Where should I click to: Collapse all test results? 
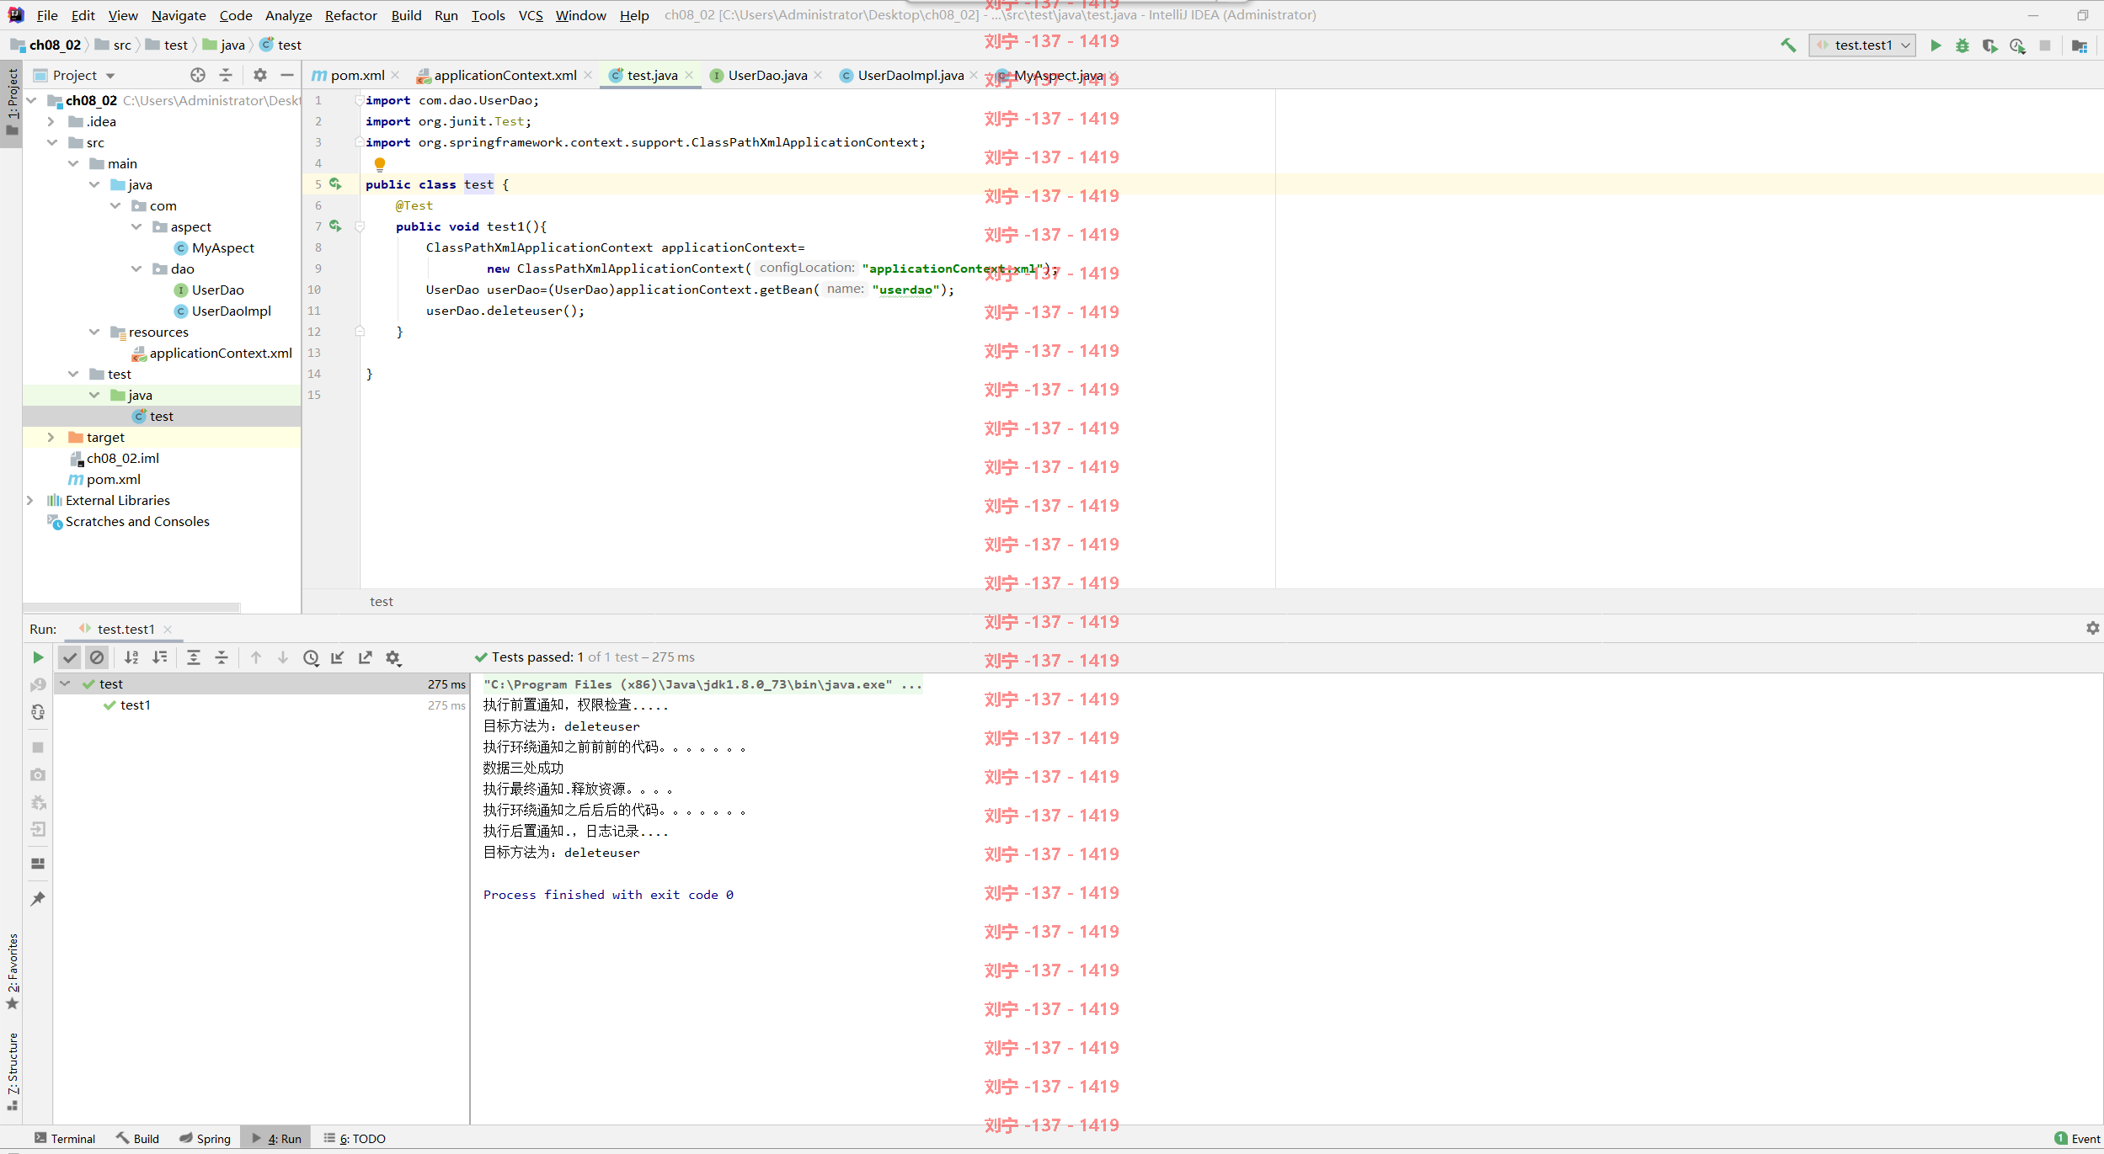pos(222,657)
